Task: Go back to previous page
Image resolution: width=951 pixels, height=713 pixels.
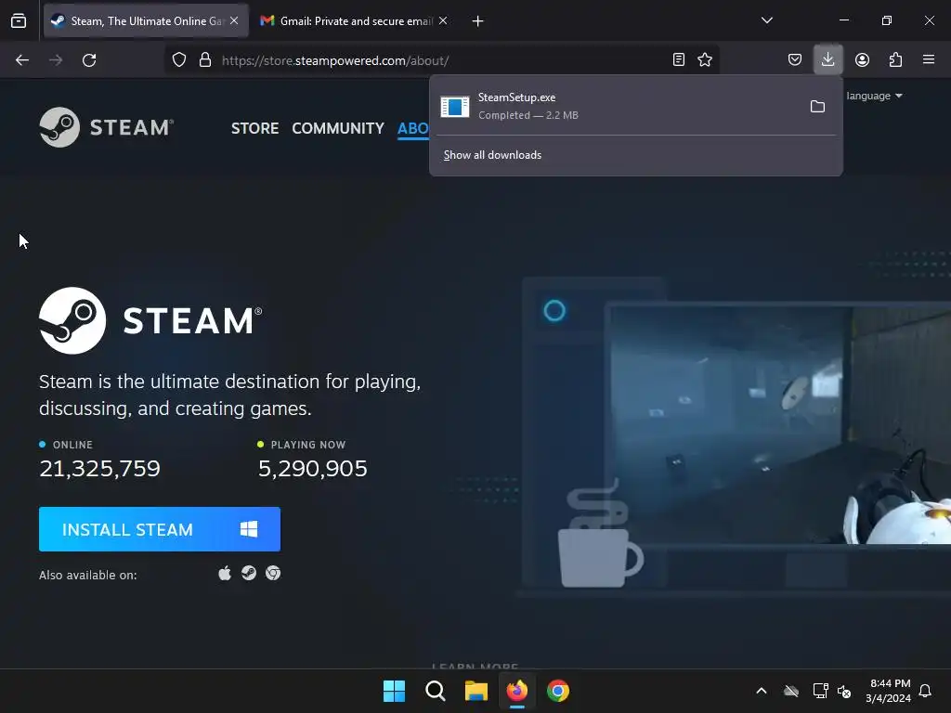Action: click(22, 60)
